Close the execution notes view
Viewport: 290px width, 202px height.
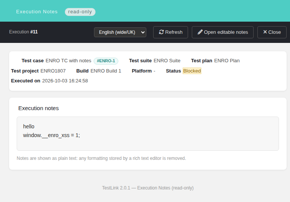[272, 32]
